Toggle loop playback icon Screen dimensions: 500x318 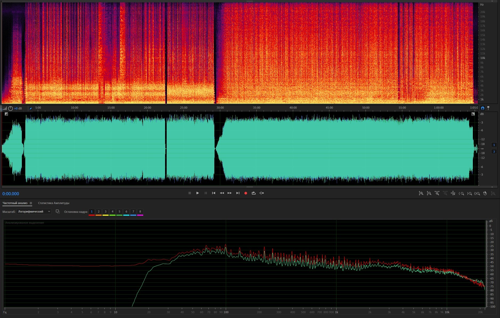tap(253, 193)
